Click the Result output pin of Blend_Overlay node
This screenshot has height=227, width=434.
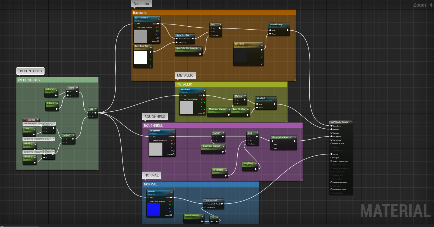coord(193,39)
